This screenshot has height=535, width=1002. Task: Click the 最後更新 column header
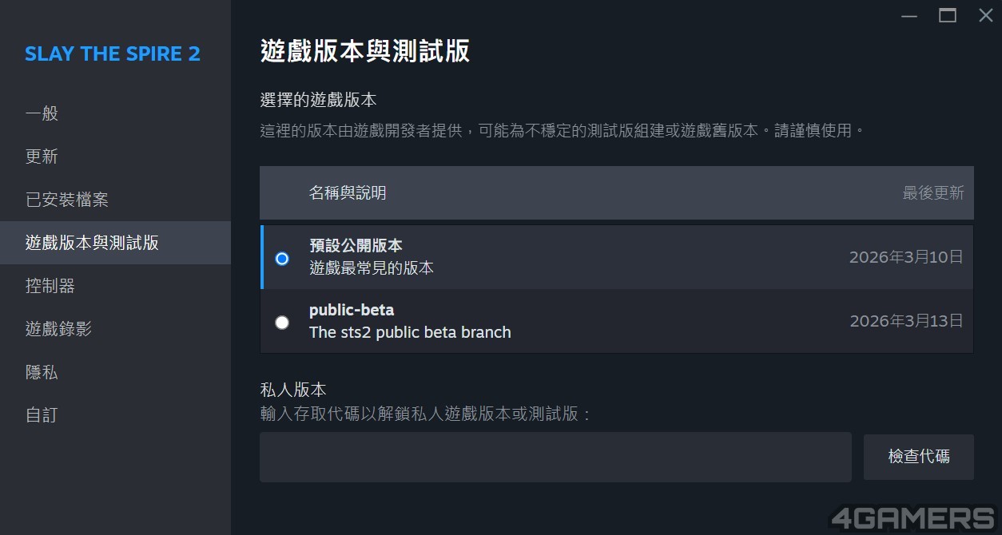click(x=932, y=192)
